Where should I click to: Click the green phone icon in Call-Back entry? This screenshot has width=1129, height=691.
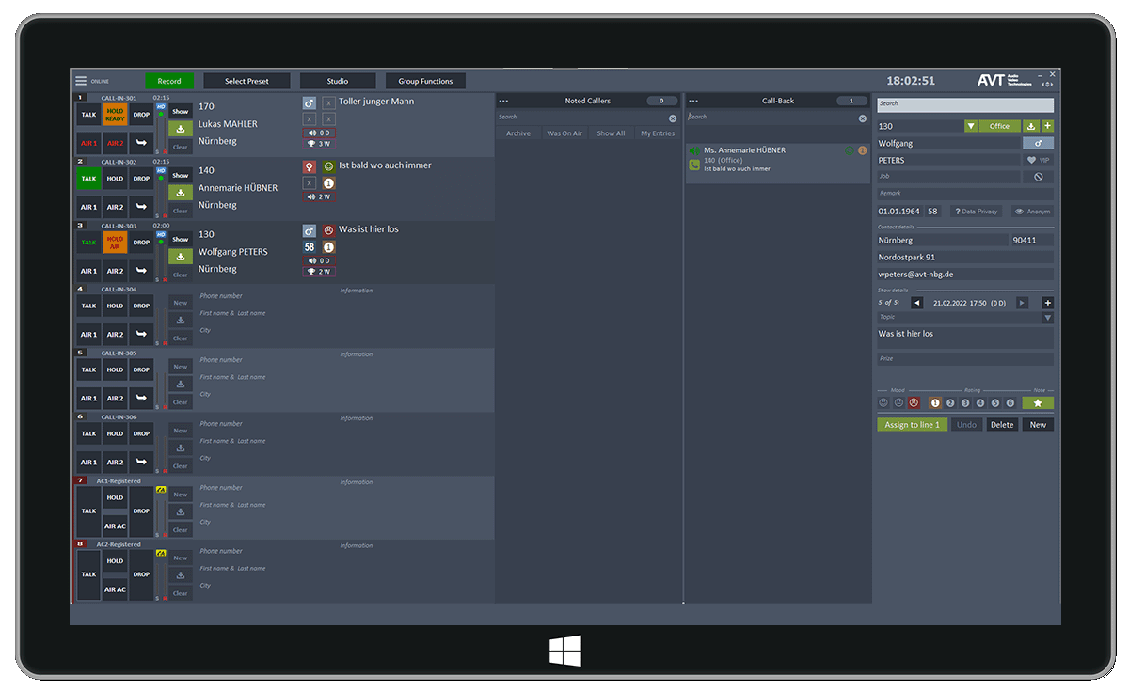pos(694,165)
